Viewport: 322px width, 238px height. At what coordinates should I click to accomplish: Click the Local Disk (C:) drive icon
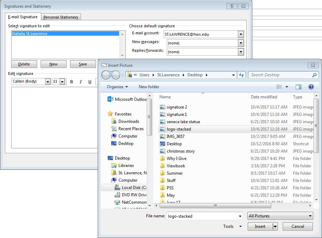click(x=117, y=187)
